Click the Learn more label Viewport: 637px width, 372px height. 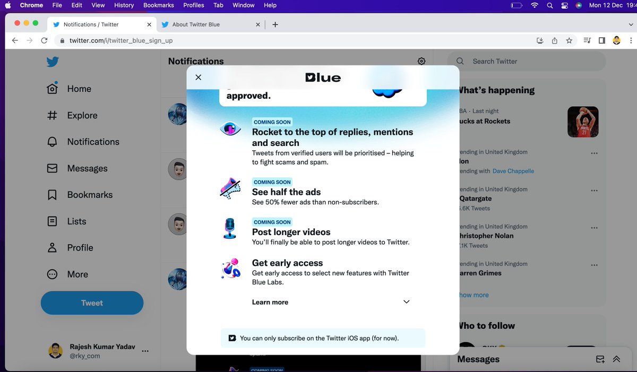click(x=270, y=302)
